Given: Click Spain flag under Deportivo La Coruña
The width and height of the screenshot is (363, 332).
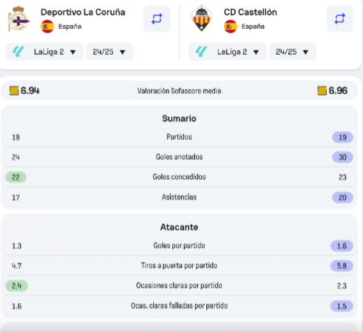Looking at the screenshot, I should tap(47, 27).
